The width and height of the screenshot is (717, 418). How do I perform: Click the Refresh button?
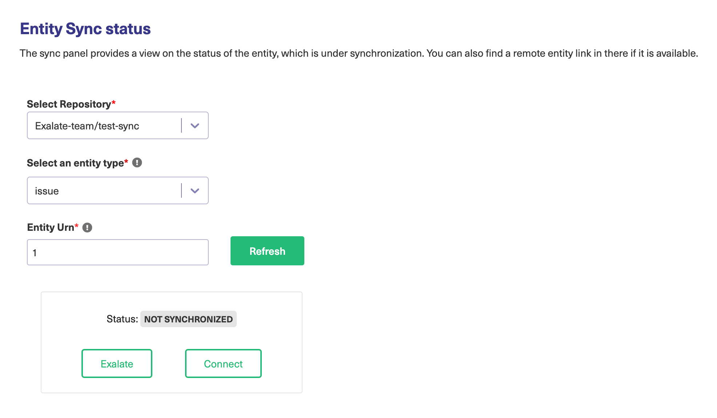(x=267, y=251)
